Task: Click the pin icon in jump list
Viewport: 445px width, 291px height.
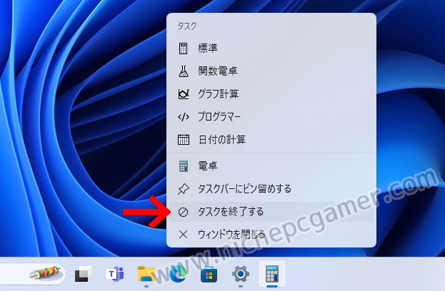Action: click(x=184, y=189)
